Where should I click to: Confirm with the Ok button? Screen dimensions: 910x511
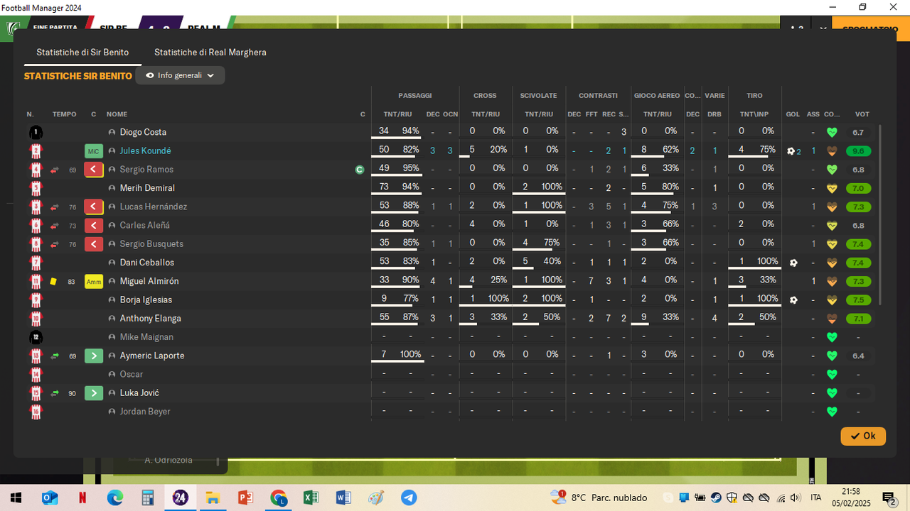863,436
